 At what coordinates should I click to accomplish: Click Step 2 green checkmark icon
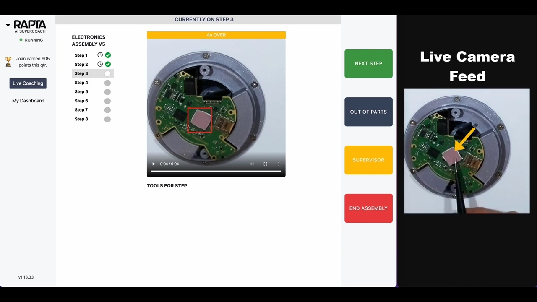[108, 64]
